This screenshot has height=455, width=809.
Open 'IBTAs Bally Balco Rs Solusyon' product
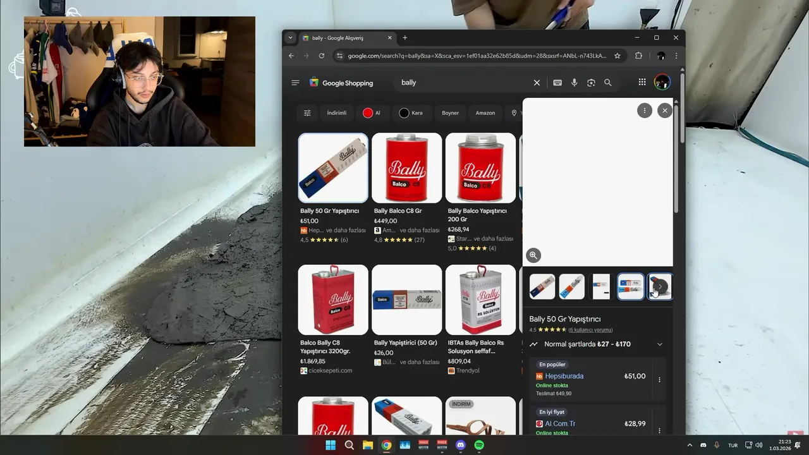click(x=480, y=320)
